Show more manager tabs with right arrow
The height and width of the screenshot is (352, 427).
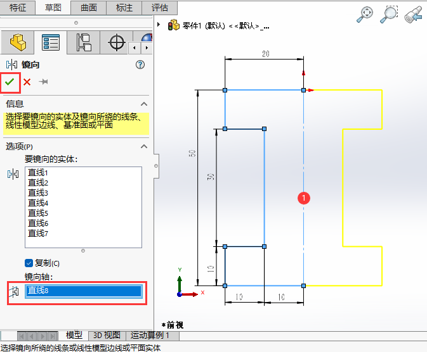point(147,48)
